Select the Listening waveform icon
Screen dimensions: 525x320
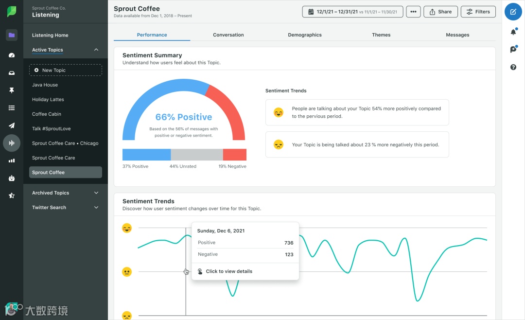click(12, 143)
